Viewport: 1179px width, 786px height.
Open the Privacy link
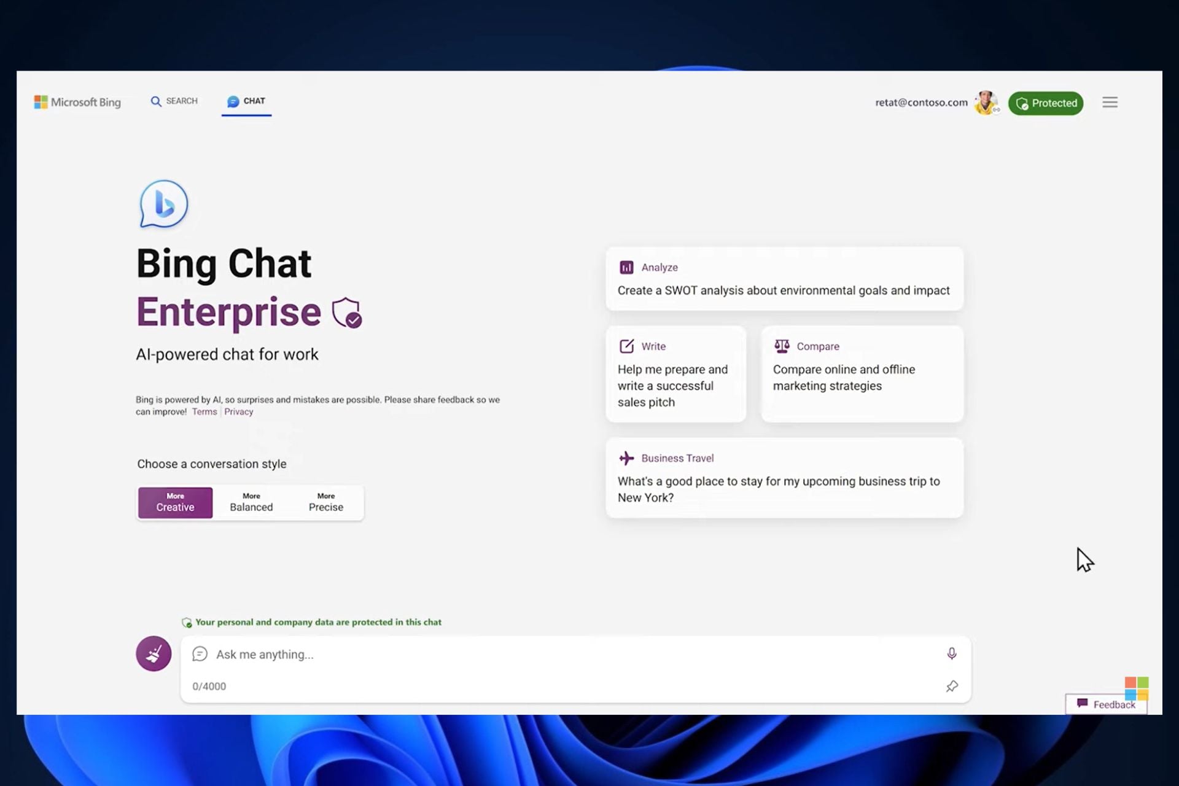238,411
